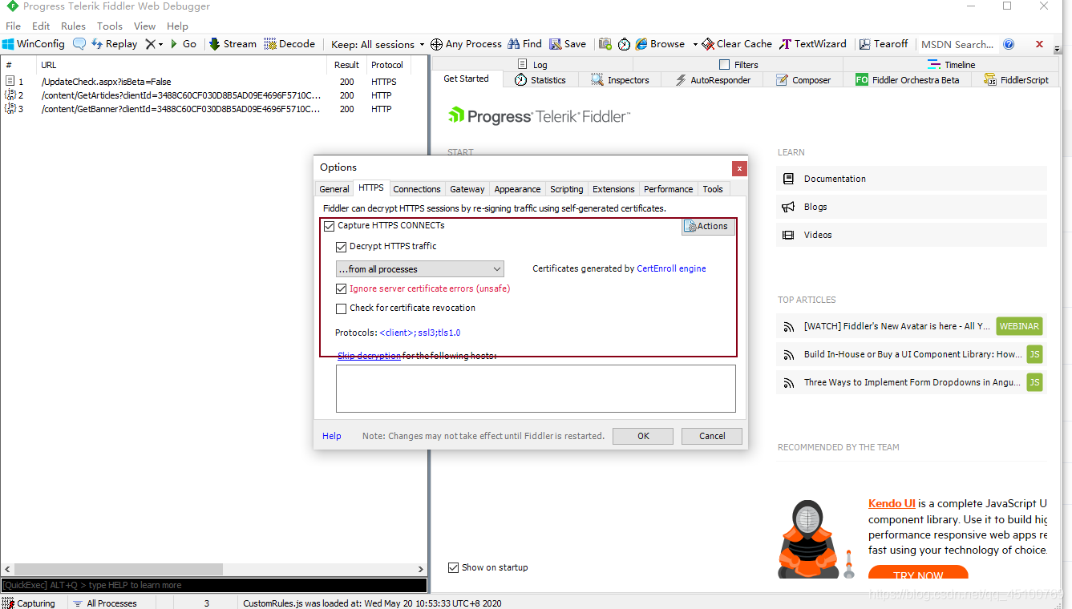
Task: Click OK in the Options dialog
Action: tap(643, 436)
